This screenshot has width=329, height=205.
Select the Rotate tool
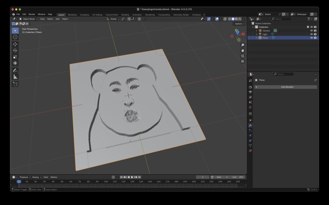(15, 50)
